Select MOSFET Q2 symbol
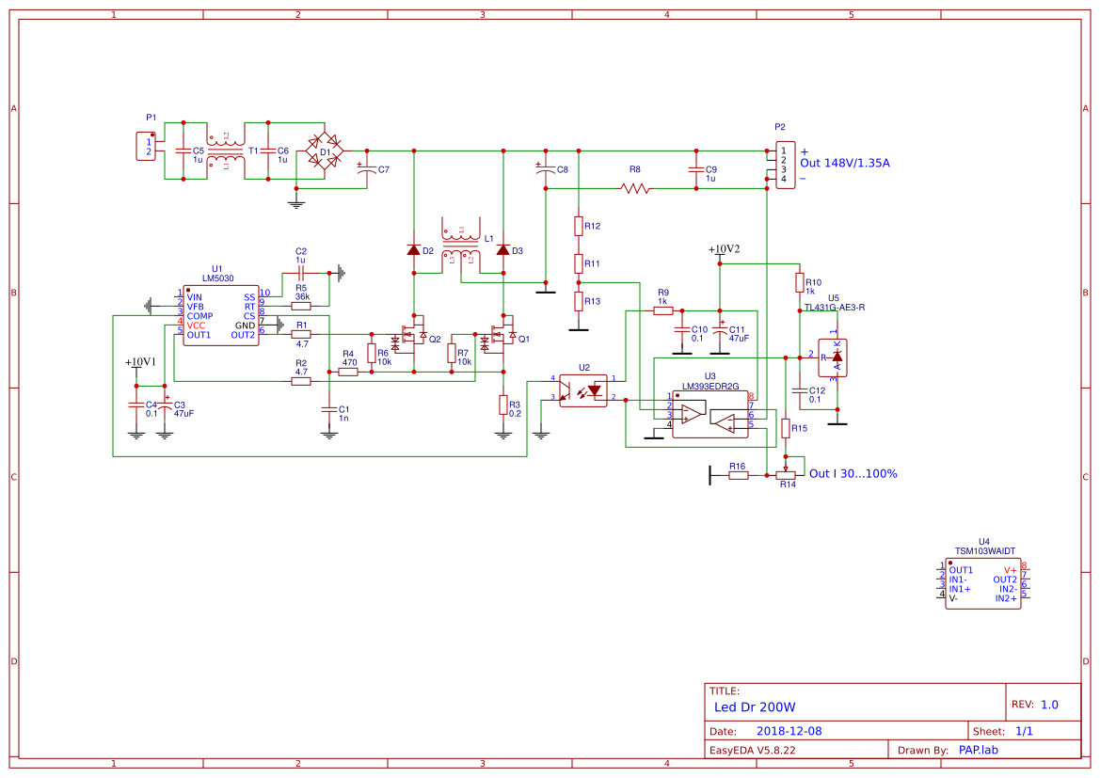Screen dimensions: 1100x778 click(x=414, y=337)
